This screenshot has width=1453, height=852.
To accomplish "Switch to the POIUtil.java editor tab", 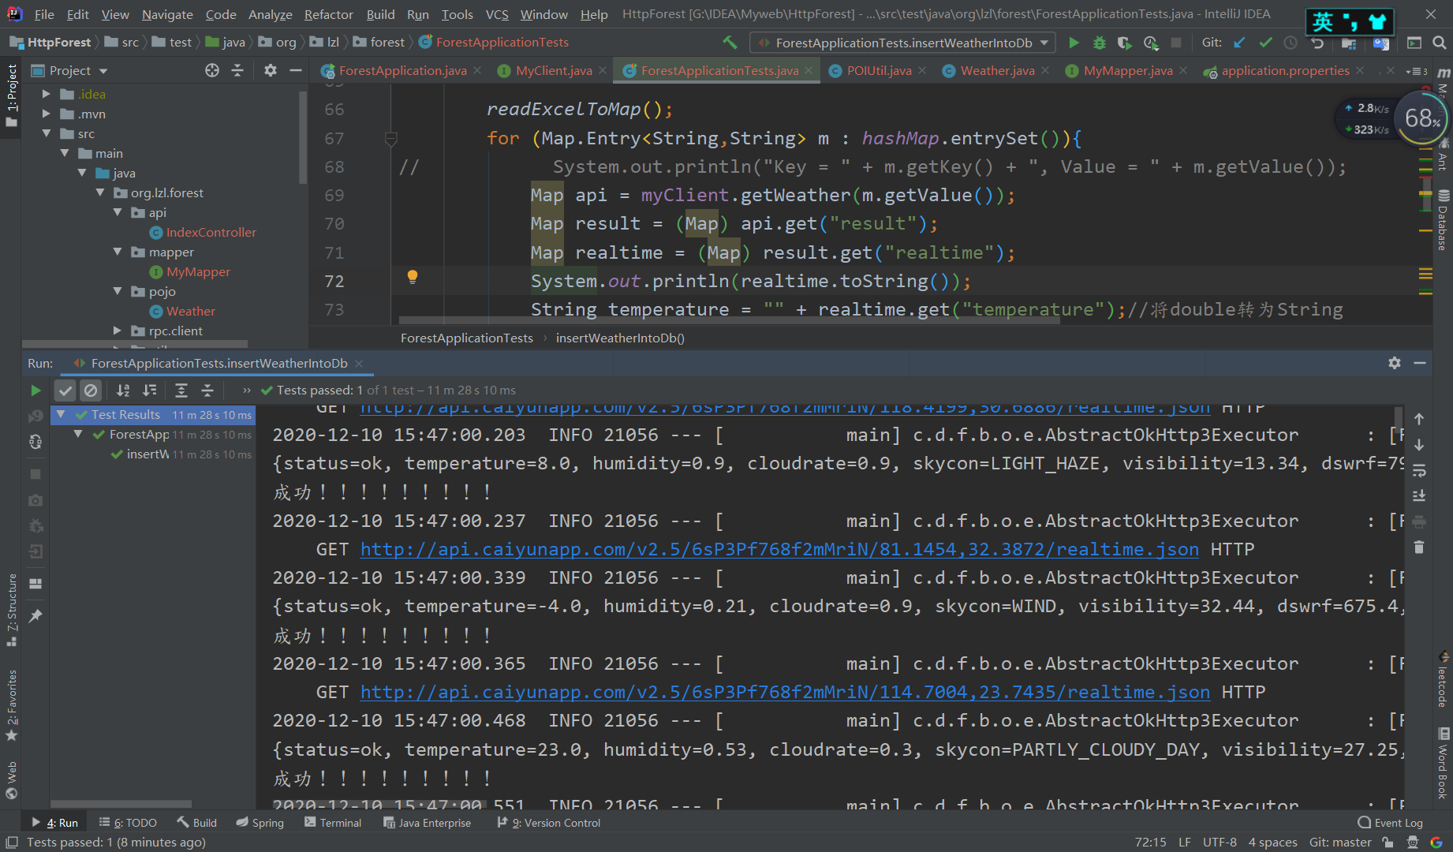I will [x=879, y=70].
